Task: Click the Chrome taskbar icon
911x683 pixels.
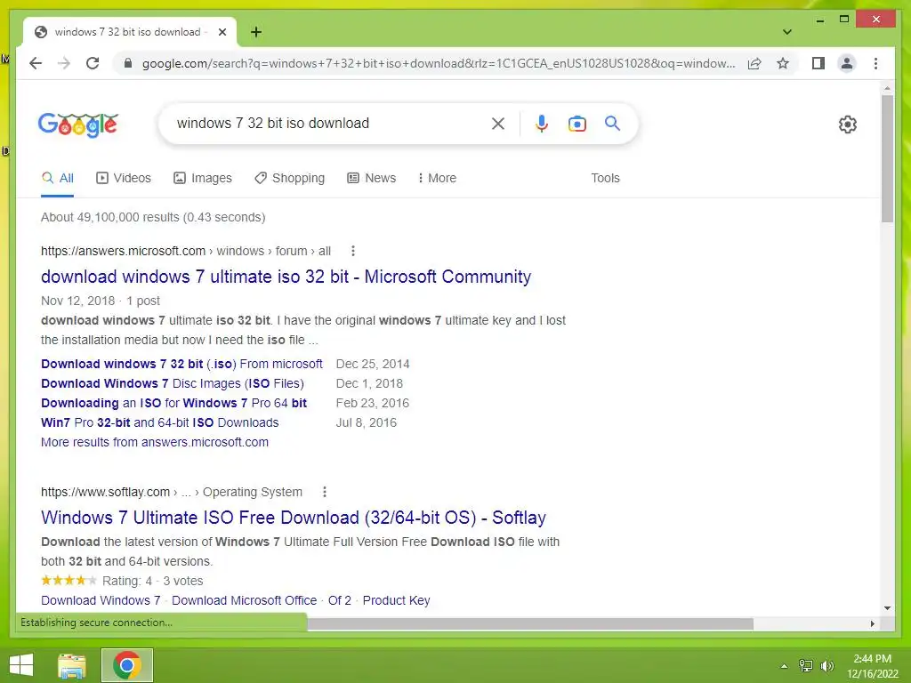Action: 127,665
